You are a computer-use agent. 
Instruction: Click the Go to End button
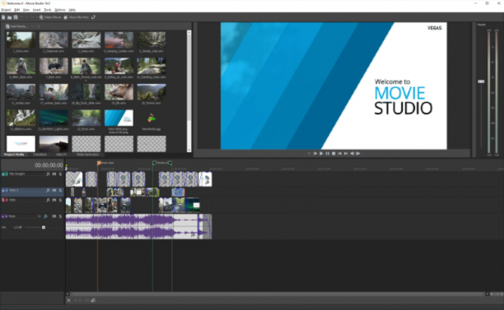346,154
